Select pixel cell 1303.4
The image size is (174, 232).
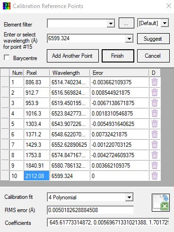[36, 124]
